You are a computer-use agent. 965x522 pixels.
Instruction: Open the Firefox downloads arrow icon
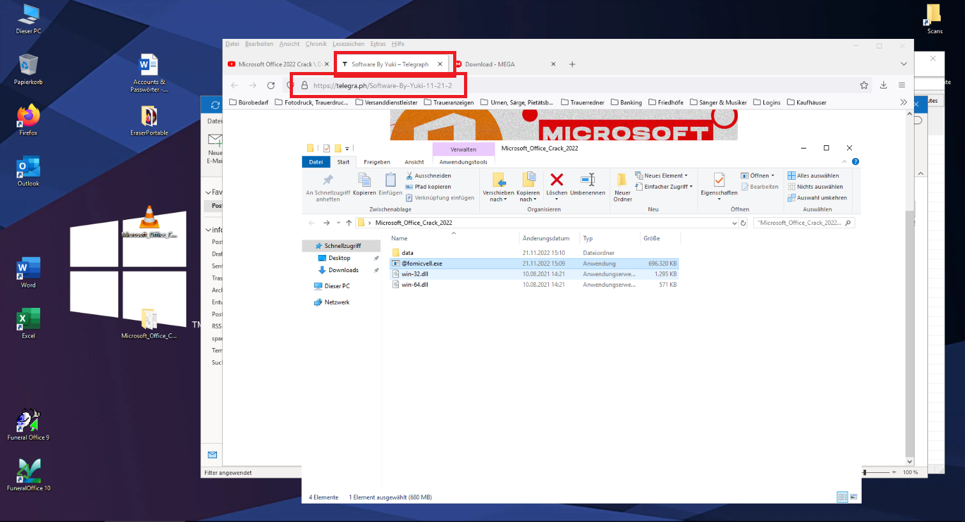click(x=883, y=85)
